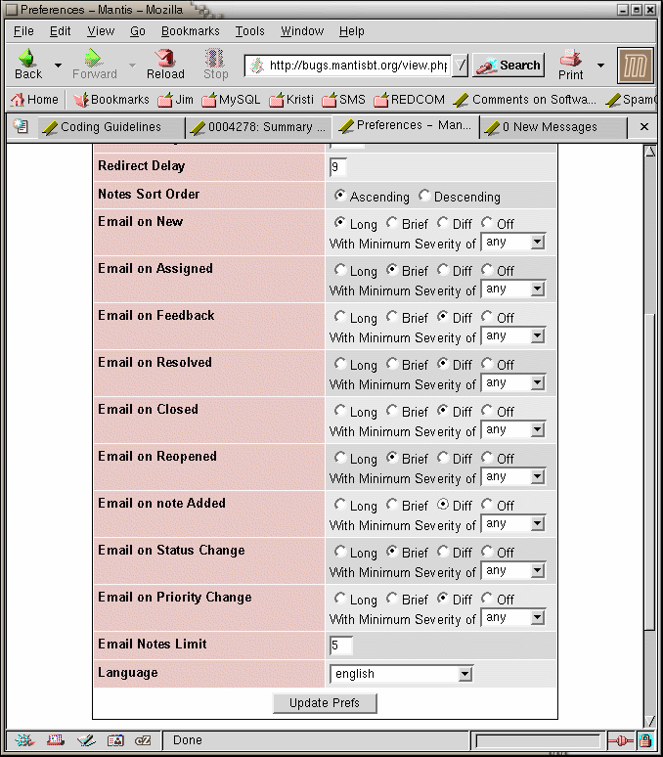Open the Home bookmark icon
This screenshot has height=757, width=663.
(x=17, y=100)
